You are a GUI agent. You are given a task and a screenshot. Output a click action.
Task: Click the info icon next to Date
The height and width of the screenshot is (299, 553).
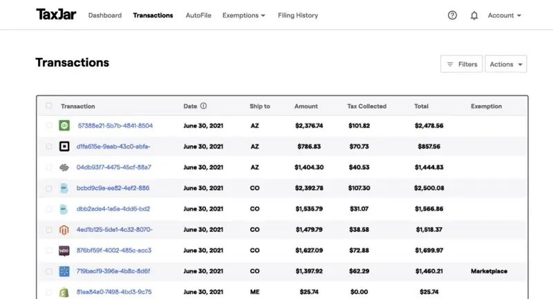point(204,106)
